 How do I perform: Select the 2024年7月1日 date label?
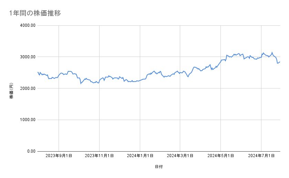(x=261, y=156)
